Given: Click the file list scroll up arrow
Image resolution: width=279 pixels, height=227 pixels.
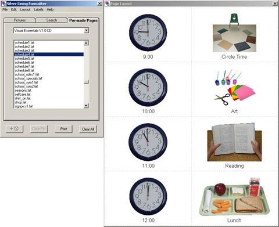Looking at the screenshot, I should (86, 42).
